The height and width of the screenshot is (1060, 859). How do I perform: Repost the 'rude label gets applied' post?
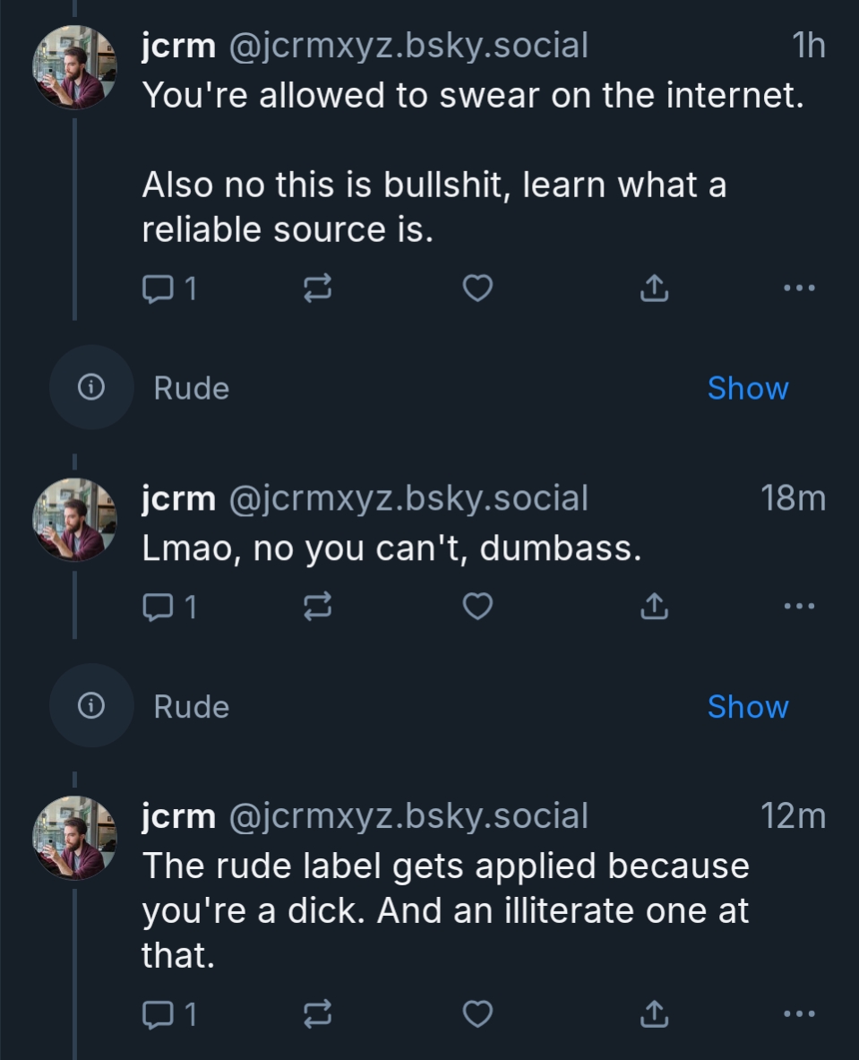pos(317,1014)
